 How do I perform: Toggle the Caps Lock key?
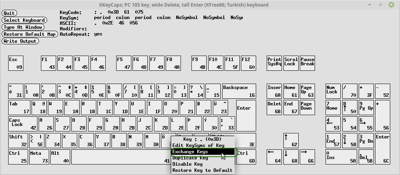(x=23, y=124)
